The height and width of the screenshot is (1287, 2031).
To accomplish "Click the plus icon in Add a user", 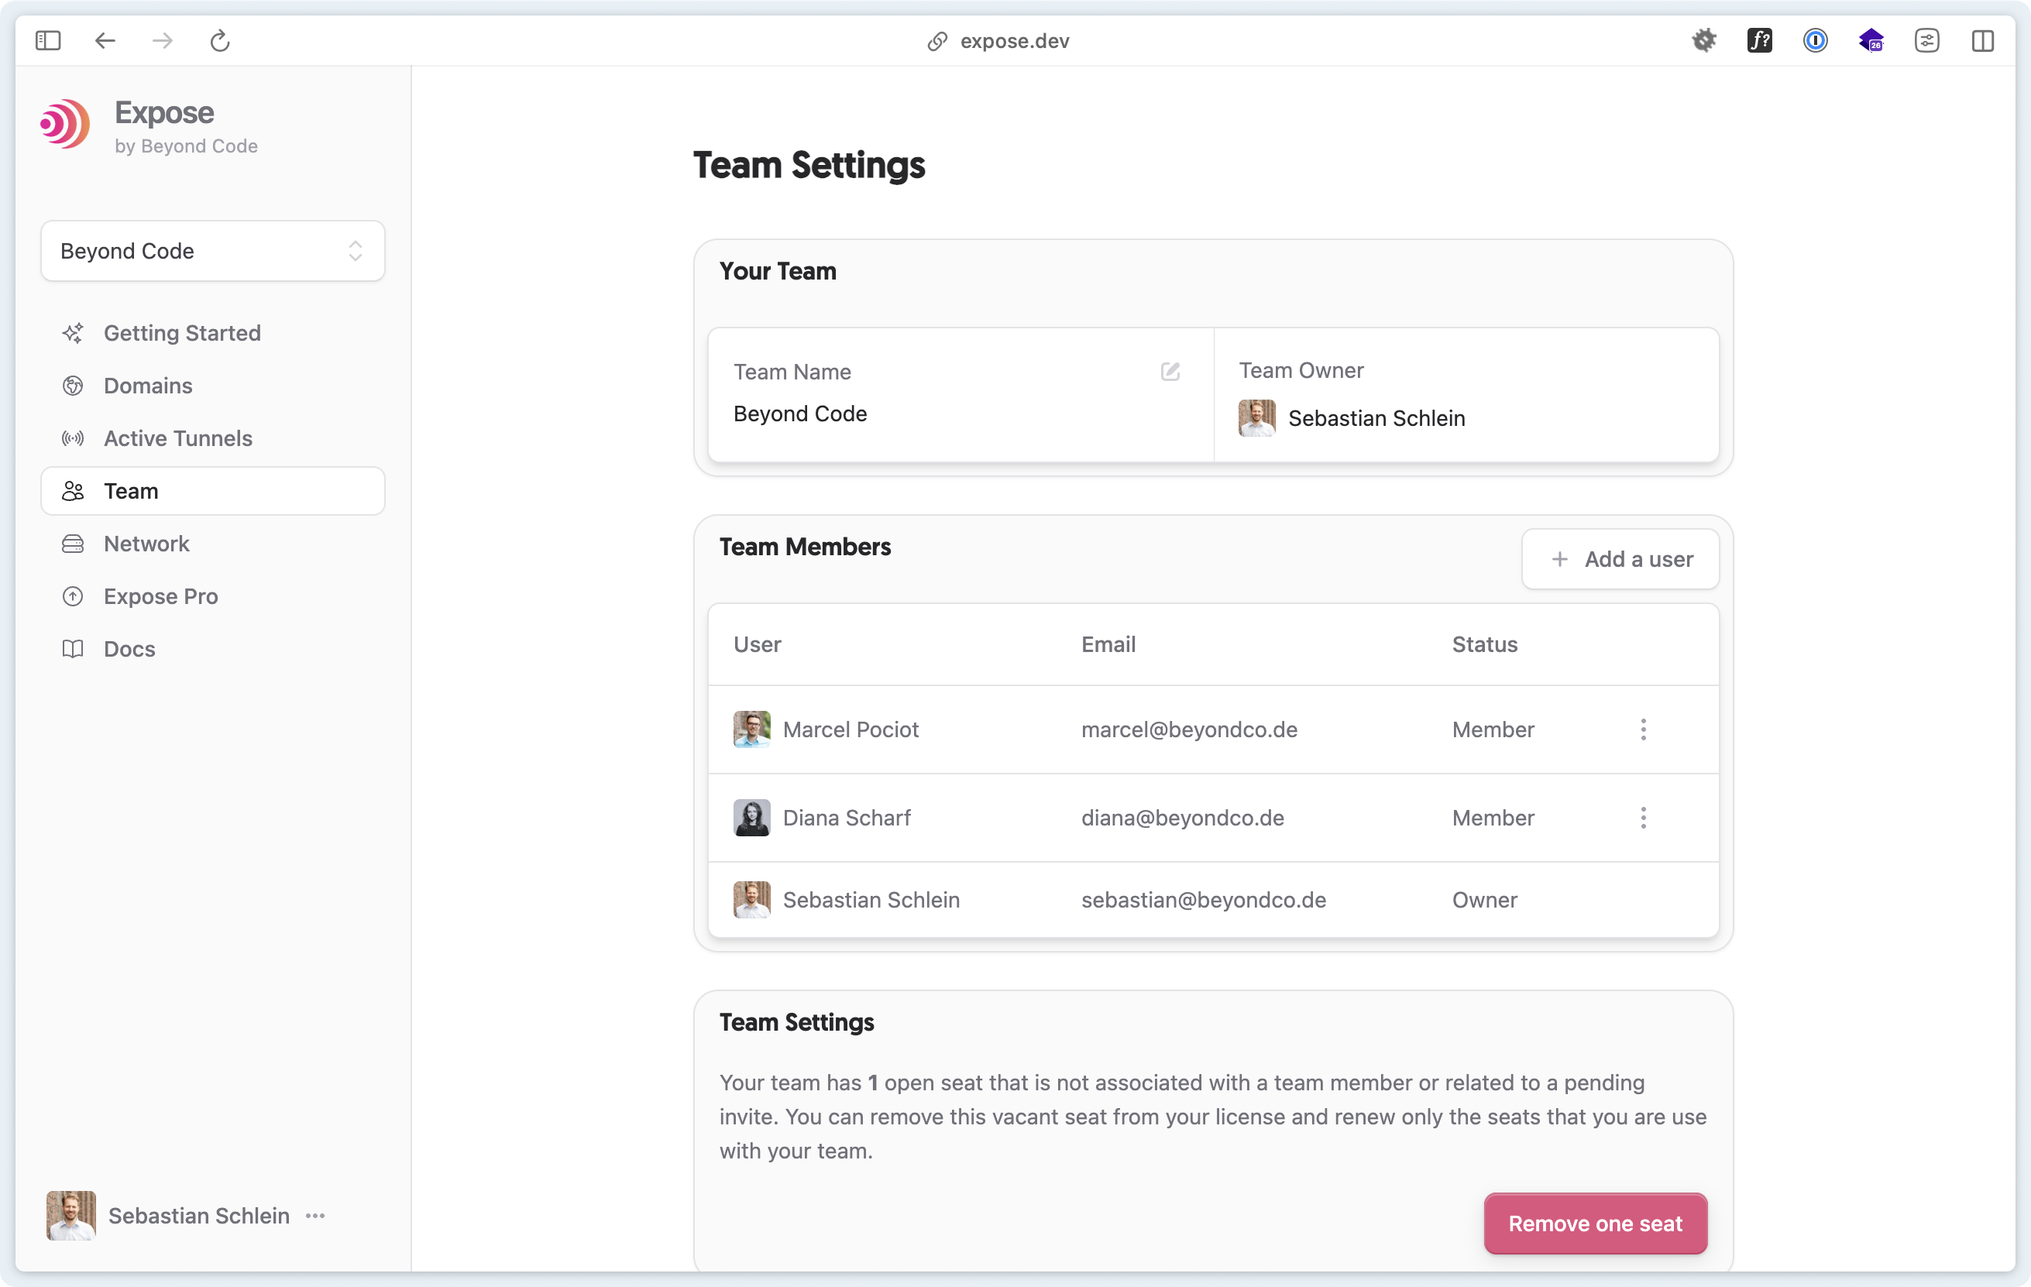I will 1559,559.
